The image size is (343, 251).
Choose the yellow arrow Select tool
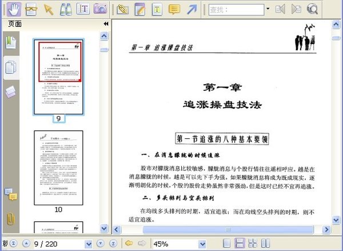click(49, 9)
